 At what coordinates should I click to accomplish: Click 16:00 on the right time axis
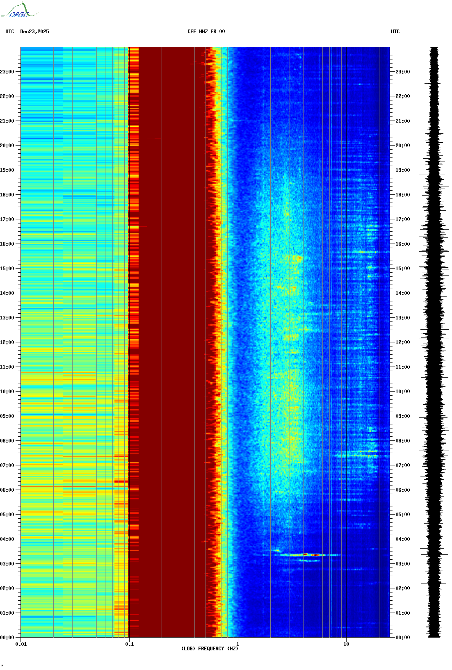[x=403, y=244]
